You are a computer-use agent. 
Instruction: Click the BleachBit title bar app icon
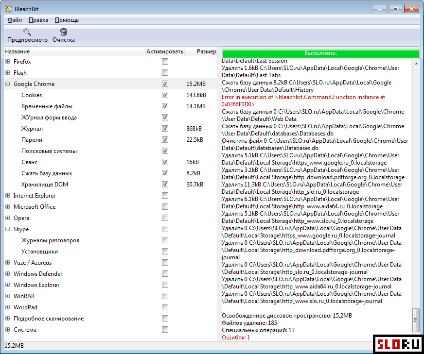(x=9, y=9)
